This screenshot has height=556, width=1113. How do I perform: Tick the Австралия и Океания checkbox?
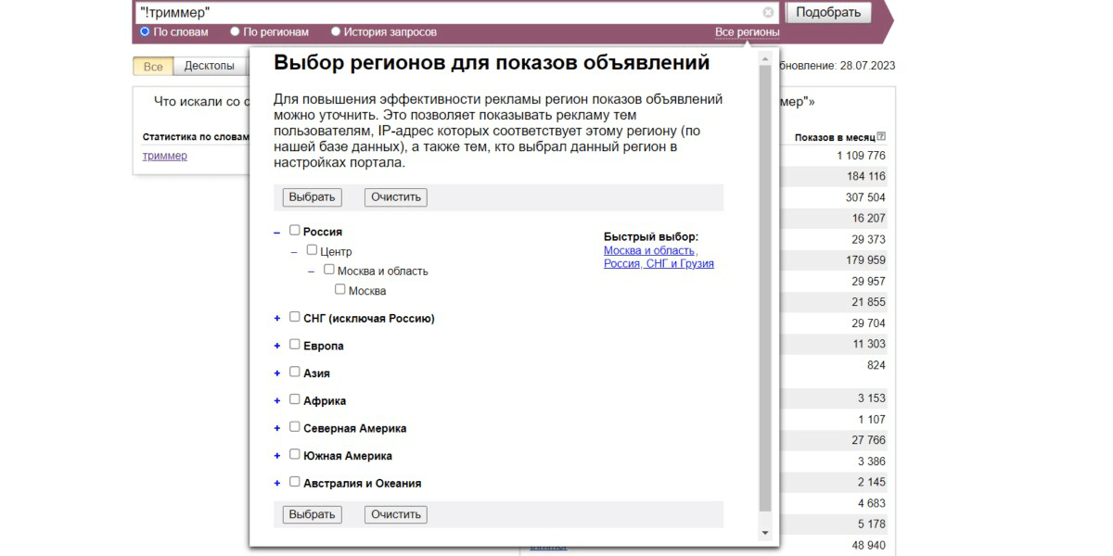pyautogui.click(x=295, y=482)
